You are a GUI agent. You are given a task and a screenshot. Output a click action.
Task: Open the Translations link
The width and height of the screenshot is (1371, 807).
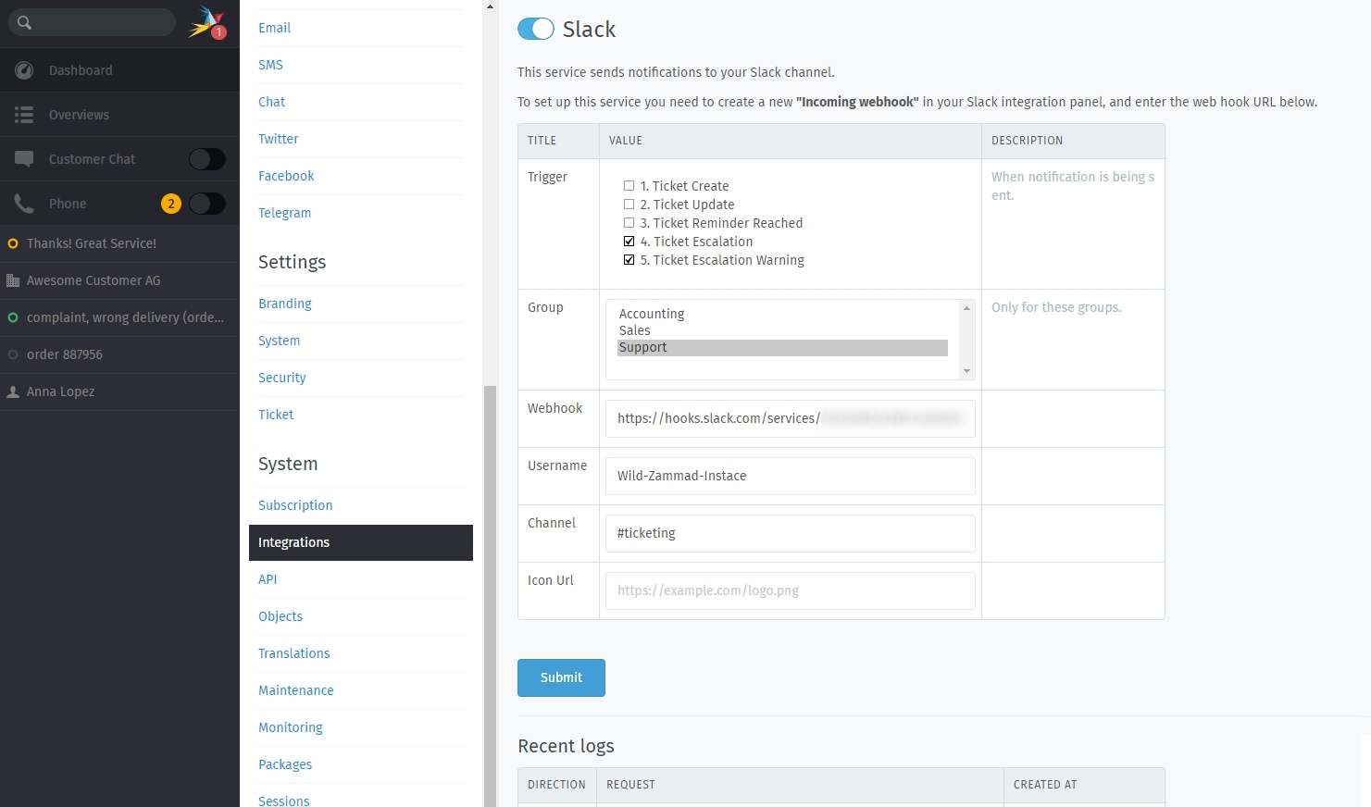(293, 653)
